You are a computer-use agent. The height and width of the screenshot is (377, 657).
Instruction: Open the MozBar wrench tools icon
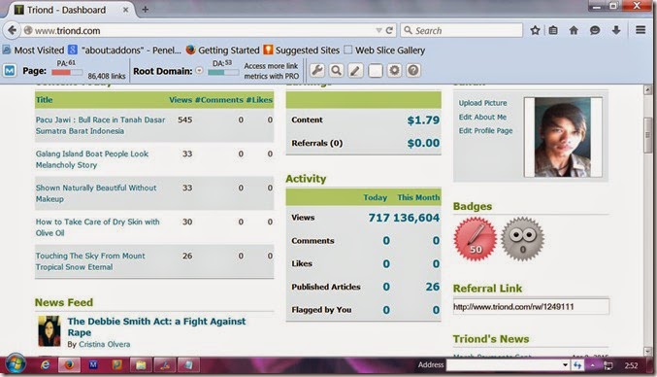317,71
